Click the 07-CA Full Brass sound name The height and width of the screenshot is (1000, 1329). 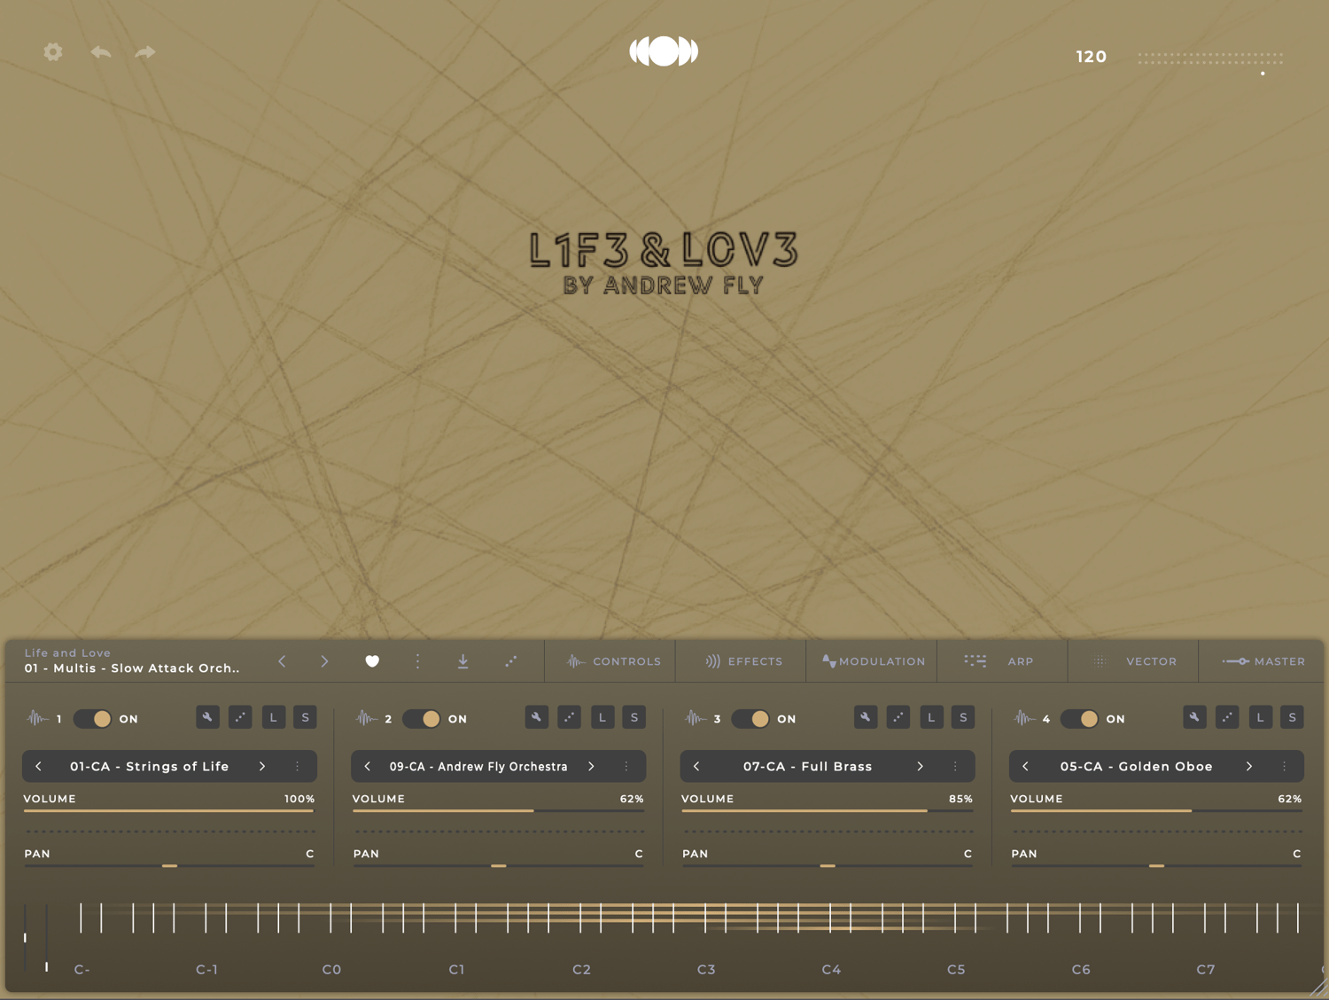coord(808,766)
